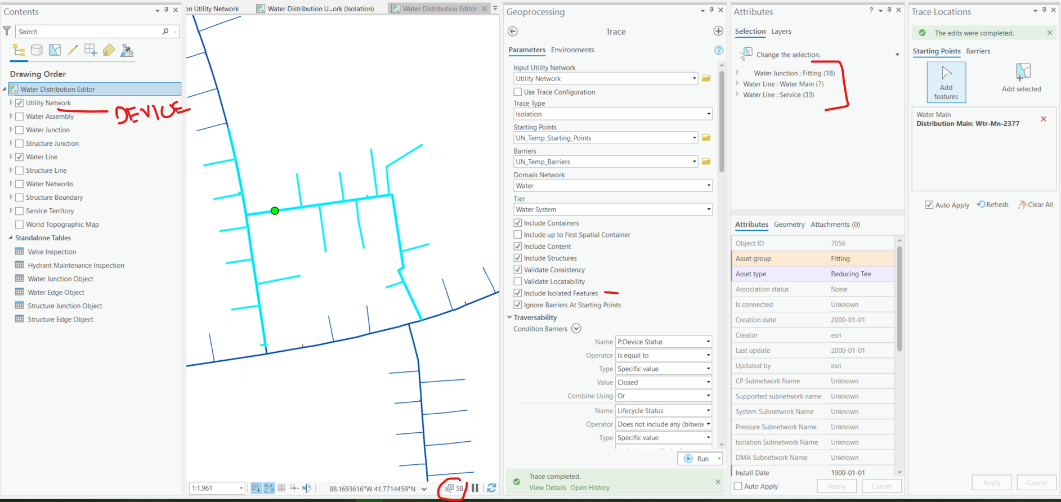Open map scale 1:1,961 dropdown

tap(241, 488)
